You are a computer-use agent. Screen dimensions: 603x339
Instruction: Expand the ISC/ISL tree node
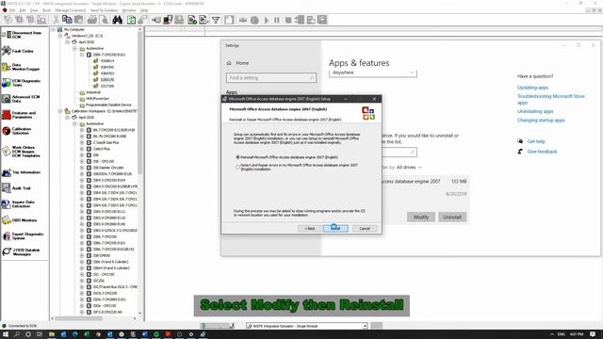(x=82, y=281)
